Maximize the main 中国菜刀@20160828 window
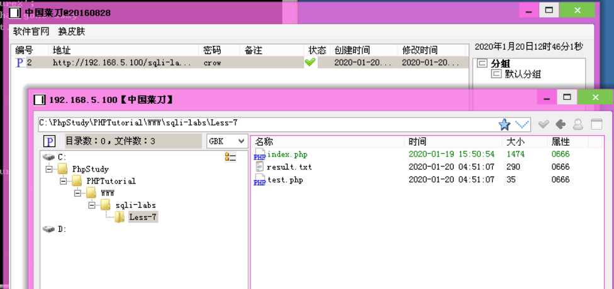Screen dimensions: 614x289 (x=549, y=11)
